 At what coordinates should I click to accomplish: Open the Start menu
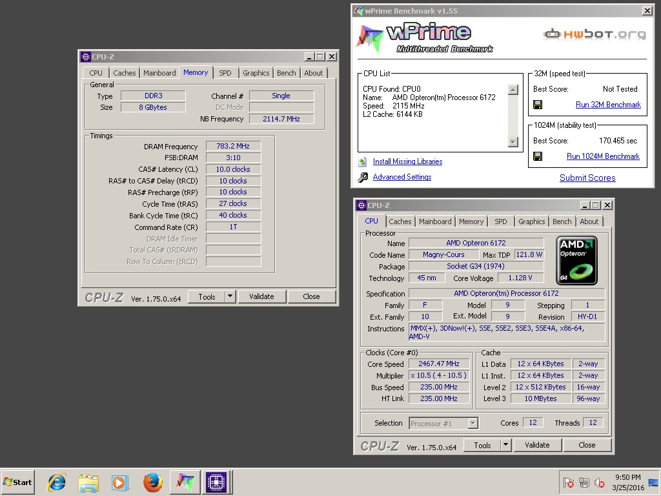click(17, 482)
